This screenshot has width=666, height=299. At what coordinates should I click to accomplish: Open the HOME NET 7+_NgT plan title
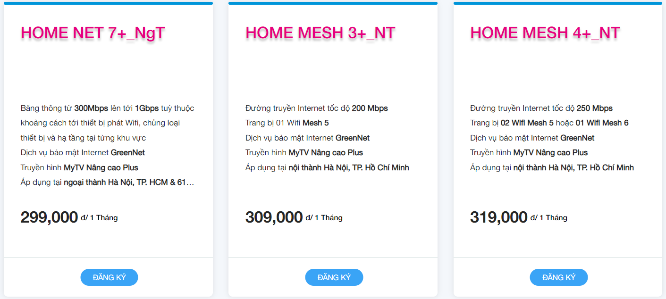[93, 33]
